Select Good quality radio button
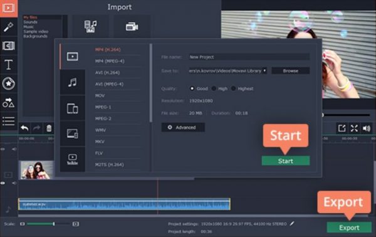Image resolution: width=376 pixels, height=237 pixels. pos(192,88)
